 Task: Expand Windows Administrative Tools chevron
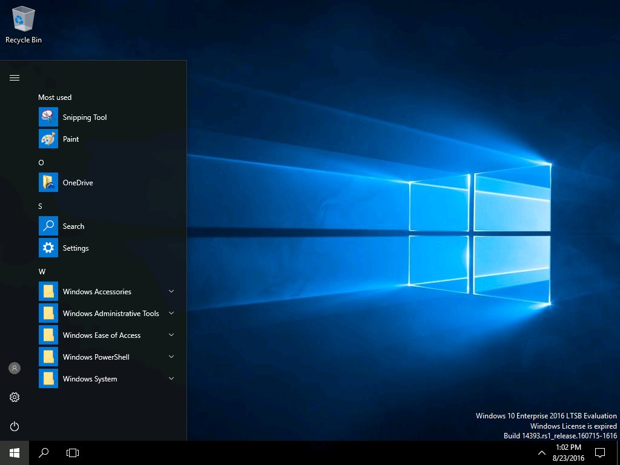(171, 313)
